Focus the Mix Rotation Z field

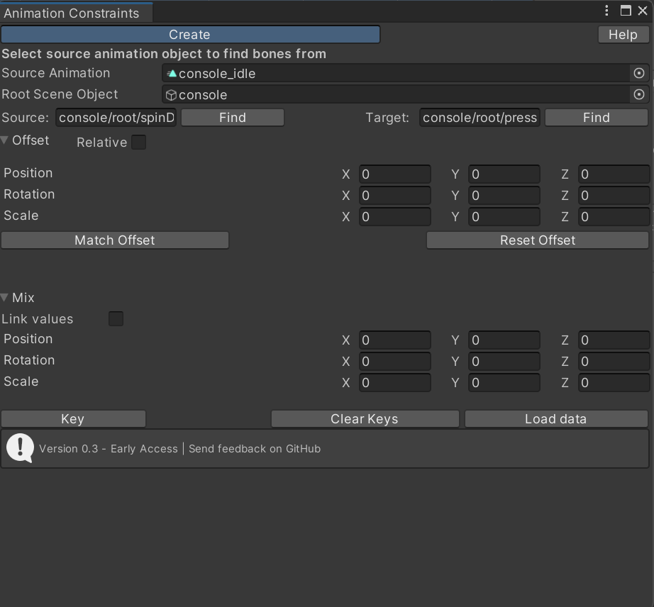[614, 362]
